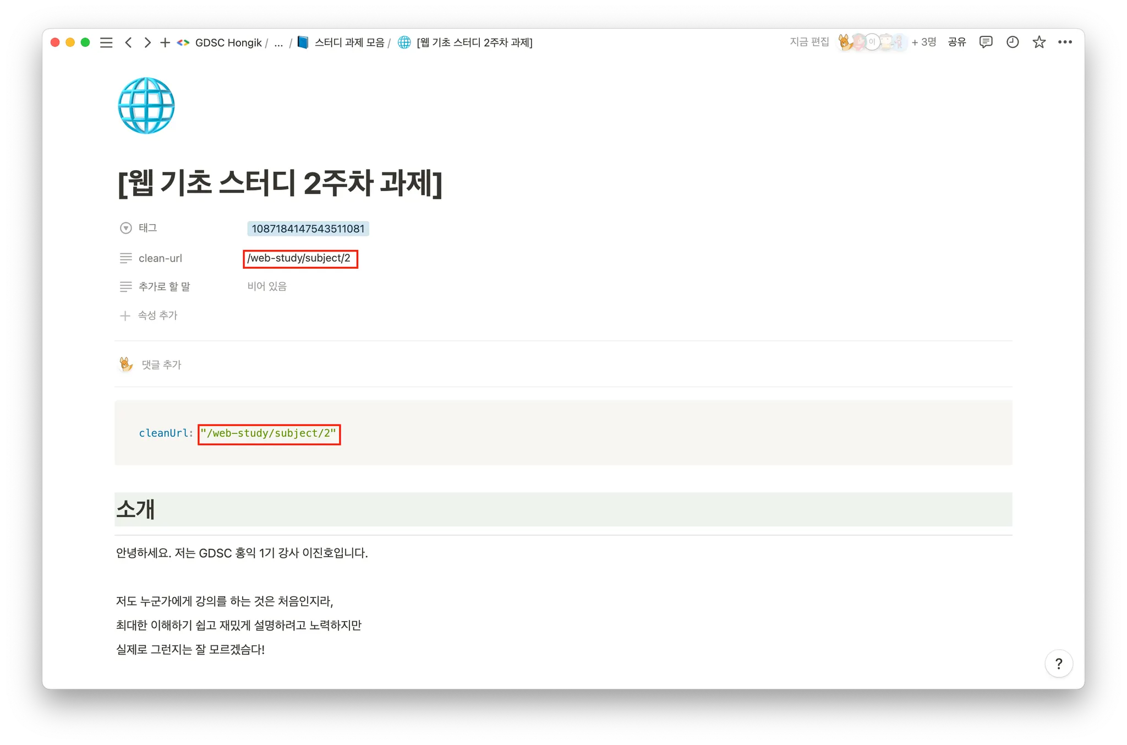The width and height of the screenshot is (1127, 745).
Task: Navigate to GDSC Hongik breadcrumb
Action: tap(228, 43)
